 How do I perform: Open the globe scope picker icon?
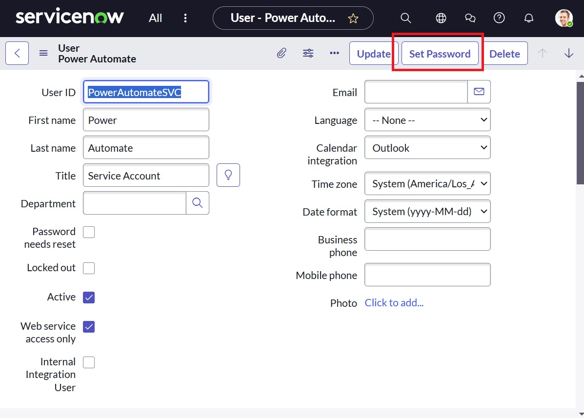(x=441, y=18)
